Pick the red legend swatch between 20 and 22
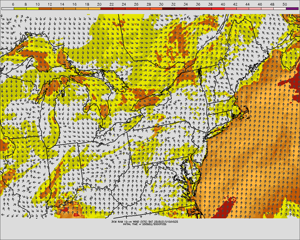 [x=107, y=8]
